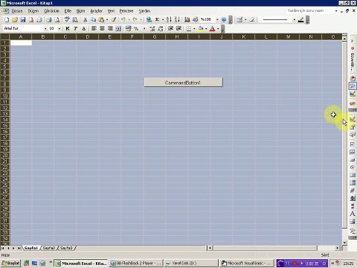357x268 pixels.
Task: Click the Cut scissors icon
Action: pos(85,19)
